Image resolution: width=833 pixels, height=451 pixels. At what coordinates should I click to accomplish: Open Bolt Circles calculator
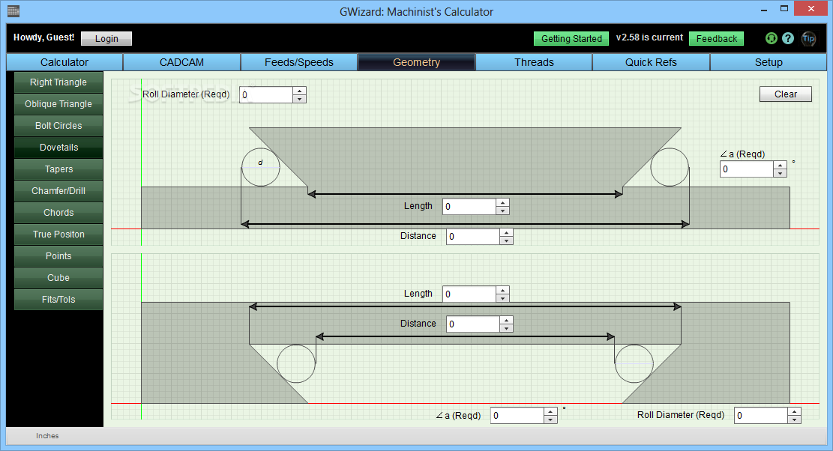click(58, 126)
